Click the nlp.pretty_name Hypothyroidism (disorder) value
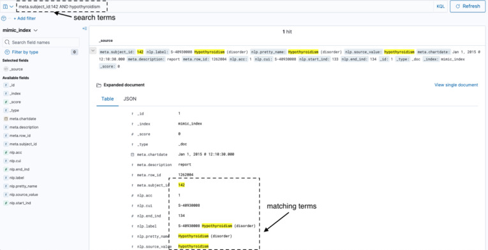Screen dimensions: 488x250 click(205, 236)
